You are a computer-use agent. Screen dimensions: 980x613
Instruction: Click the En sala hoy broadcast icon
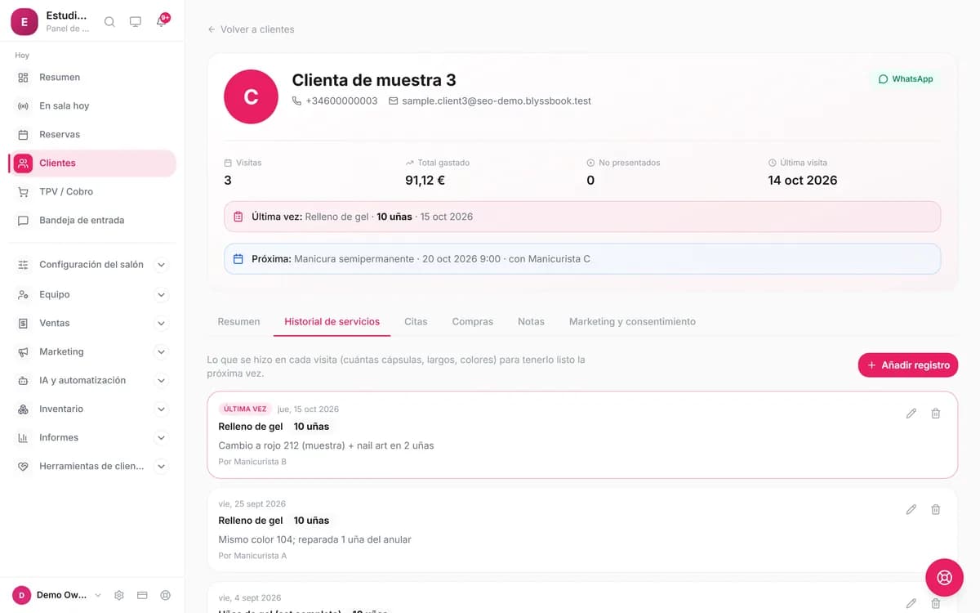pos(23,105)
